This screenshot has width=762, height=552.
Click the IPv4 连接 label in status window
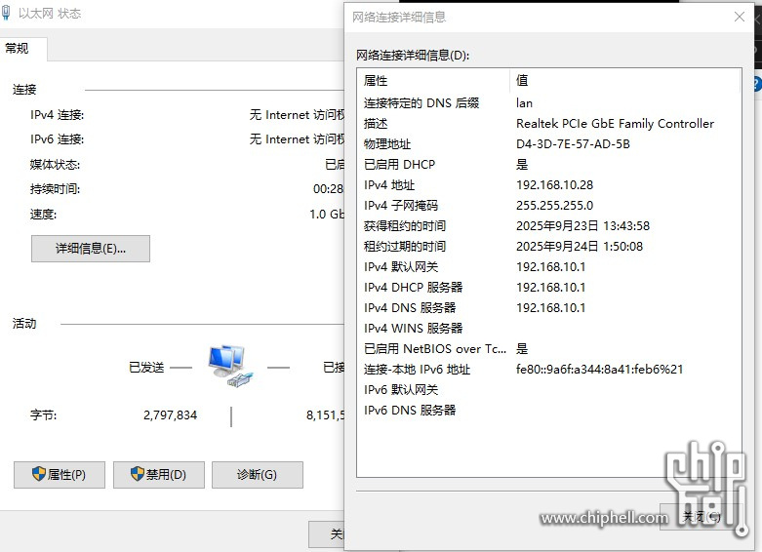[57, 115]
